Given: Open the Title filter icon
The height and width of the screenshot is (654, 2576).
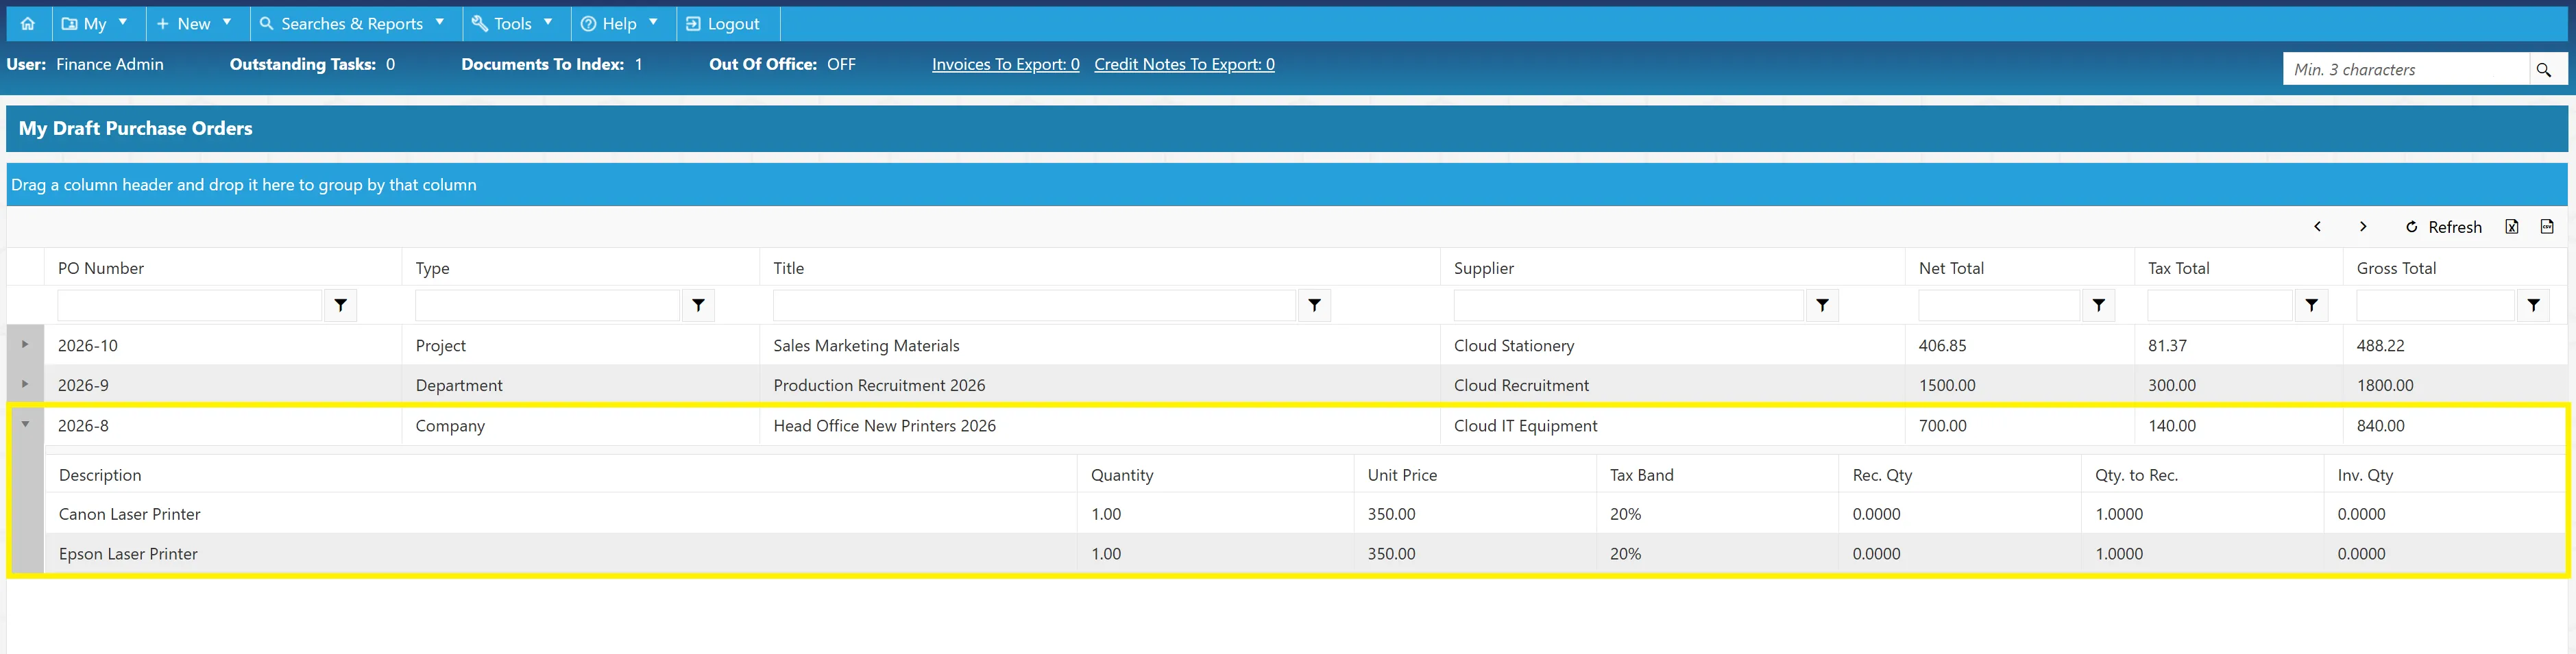Looking at the screenshot, I should 1314,305.
